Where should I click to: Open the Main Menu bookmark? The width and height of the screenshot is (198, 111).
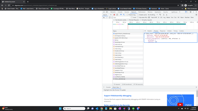(71, 9)
